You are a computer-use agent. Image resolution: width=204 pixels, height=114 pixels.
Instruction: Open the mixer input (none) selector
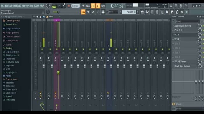click(x=187, y=21)
